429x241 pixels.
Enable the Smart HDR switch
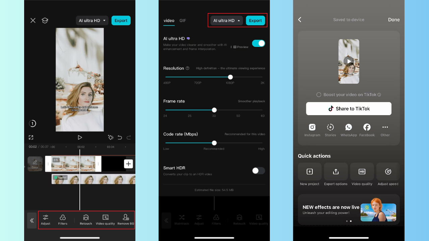pyautogui.click(x=258, y=171)
